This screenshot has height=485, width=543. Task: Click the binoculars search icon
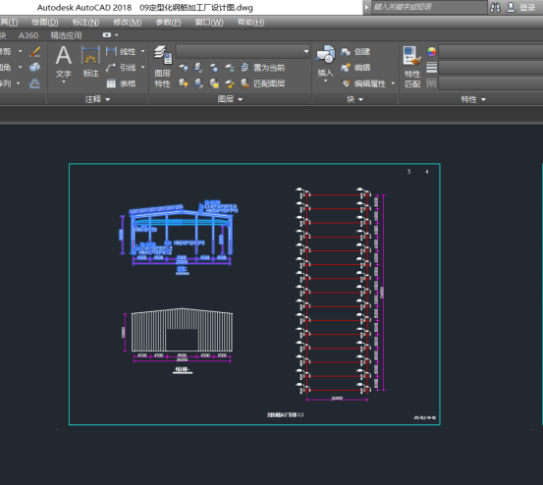[x=495, y=7]
